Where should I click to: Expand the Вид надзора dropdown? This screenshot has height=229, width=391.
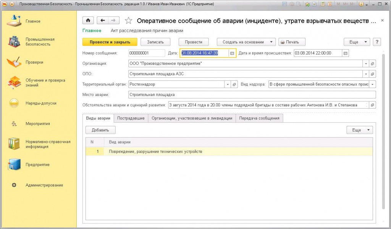click(x=372, y=85)
